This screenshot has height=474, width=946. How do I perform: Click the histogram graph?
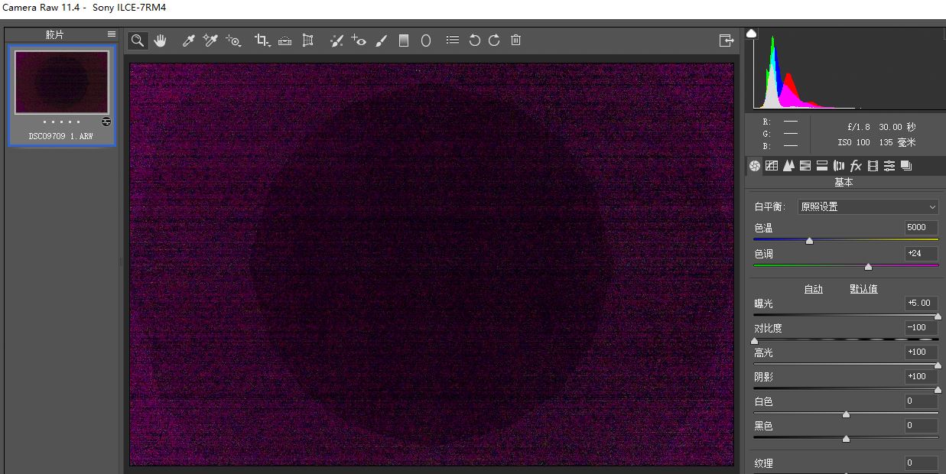coord(845,70)
